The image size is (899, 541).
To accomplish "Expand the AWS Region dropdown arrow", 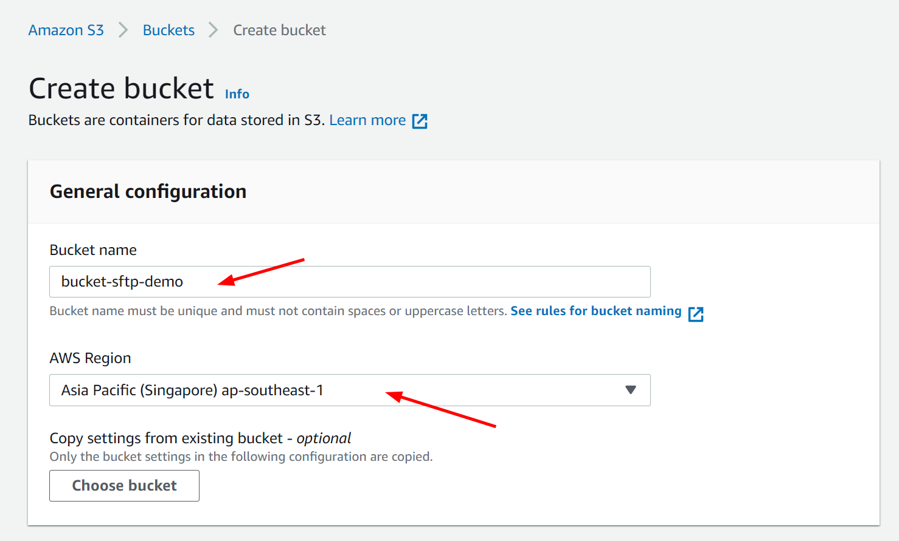I will (x=631, y=390).
